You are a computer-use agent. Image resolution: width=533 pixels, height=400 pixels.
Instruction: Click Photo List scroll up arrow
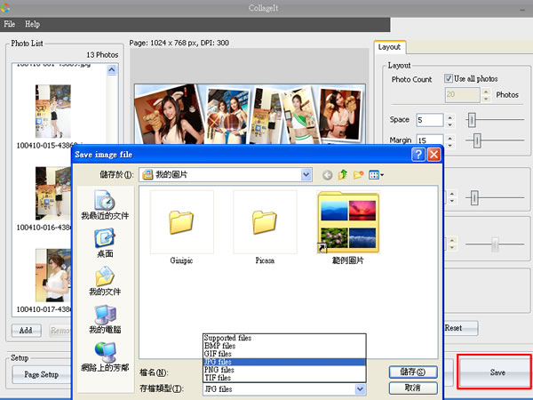tap(112, 69)
